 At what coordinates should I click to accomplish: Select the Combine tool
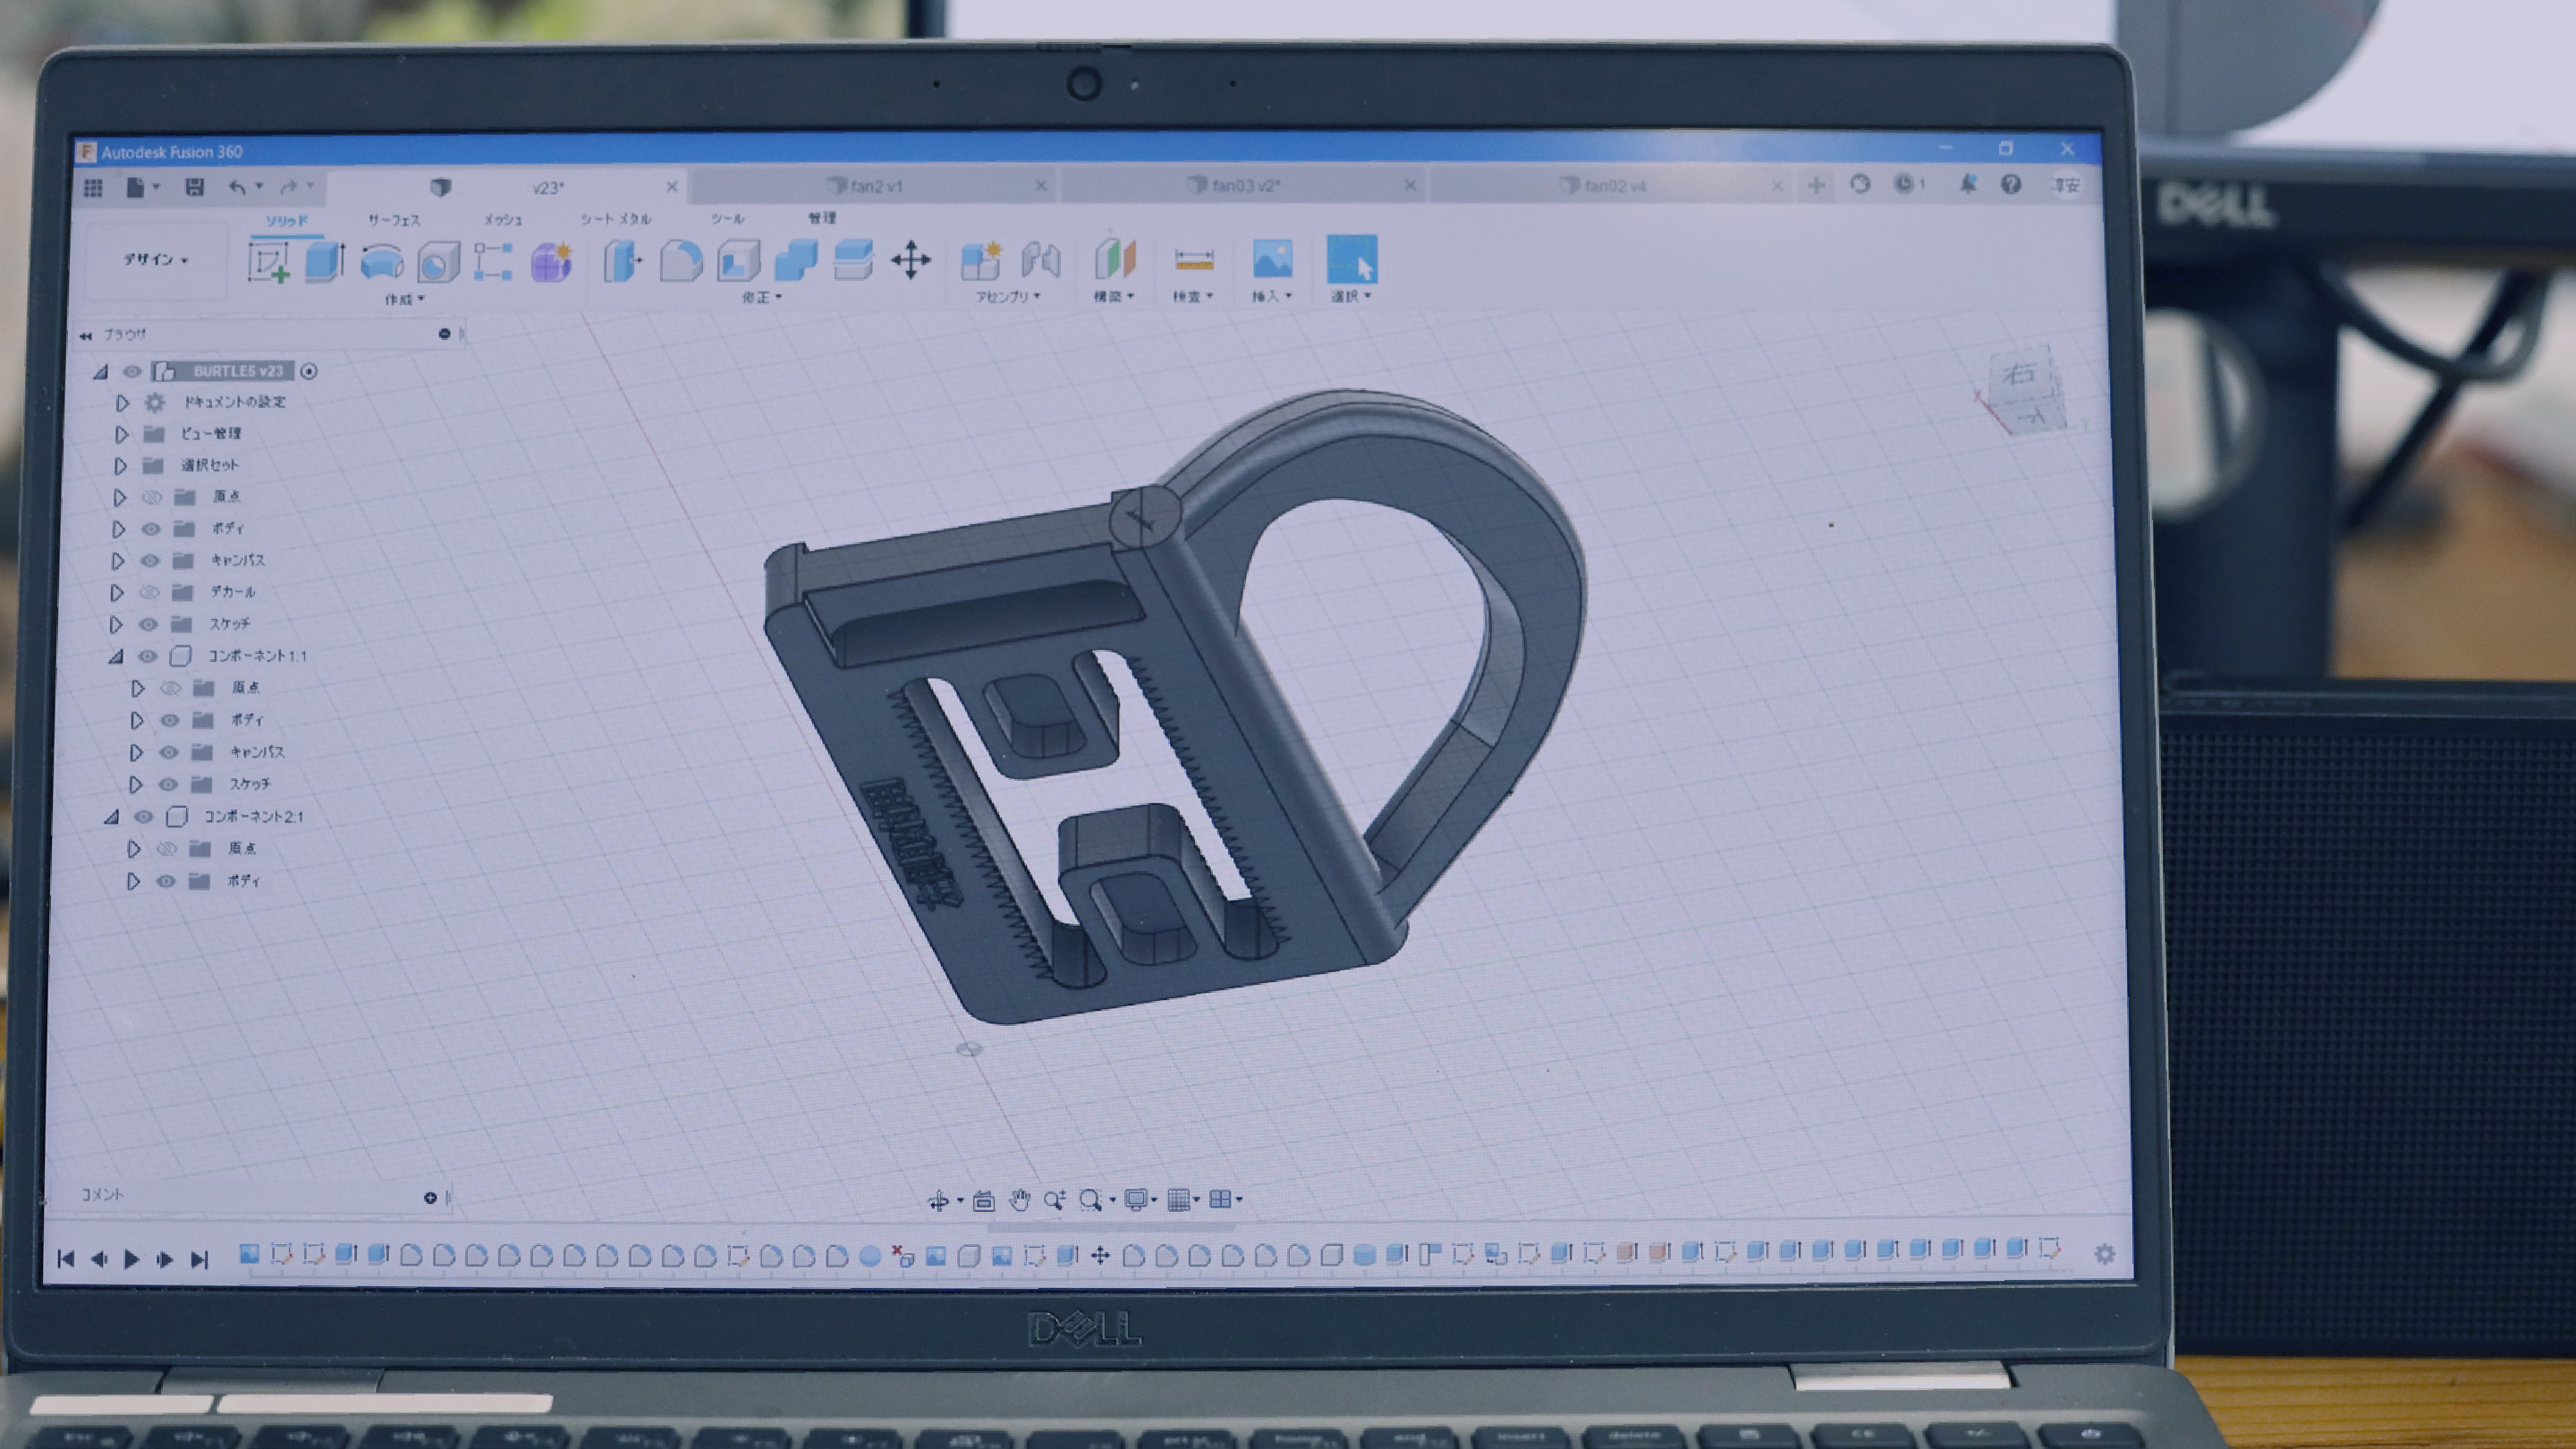click(x=796, y=260)
